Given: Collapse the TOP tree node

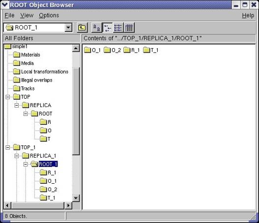Looking at the screenshot, I should (x=7, y=97).
